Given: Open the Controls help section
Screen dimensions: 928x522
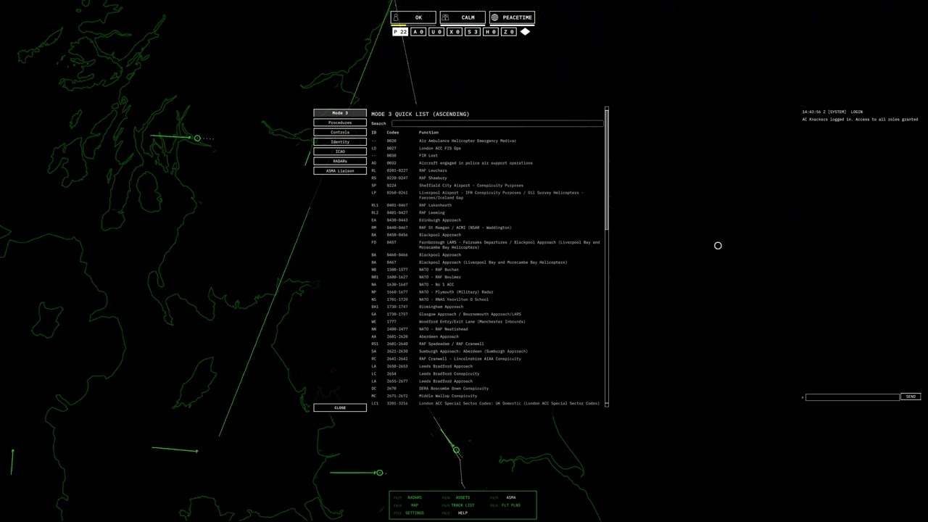Looking at the screenshot, I should tap(340, 132).
